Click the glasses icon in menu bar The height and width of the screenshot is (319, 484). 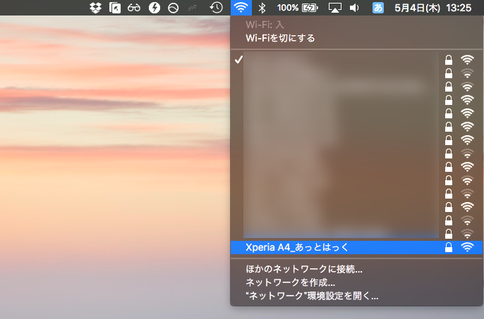(x=133, y=8)
